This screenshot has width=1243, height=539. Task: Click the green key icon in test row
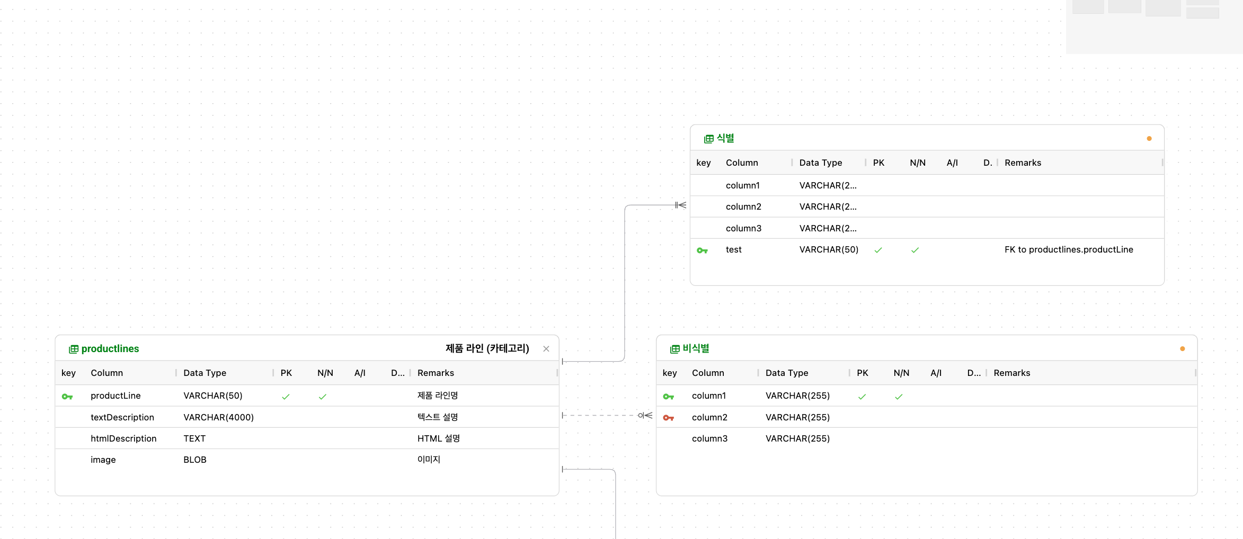(x=702, y=250)
